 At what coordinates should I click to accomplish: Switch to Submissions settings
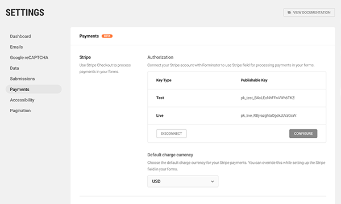click(x=22, y=79)
